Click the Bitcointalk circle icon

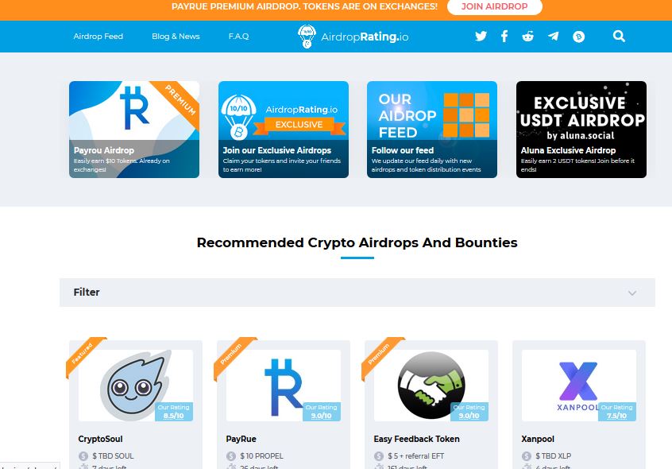[x=578, y=37]
